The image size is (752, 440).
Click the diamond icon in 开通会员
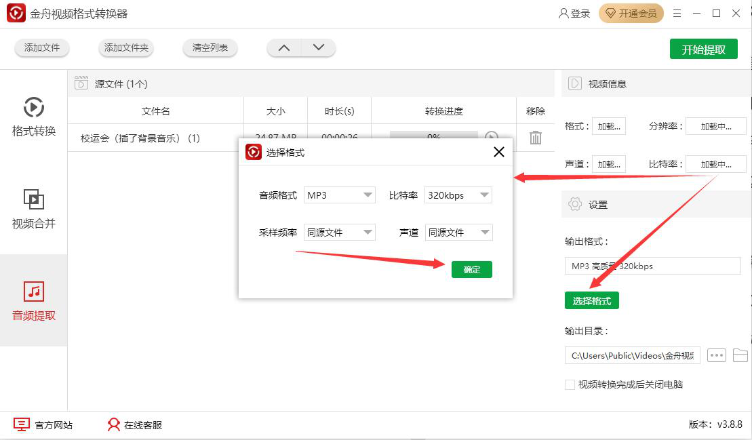click(610, 14)
